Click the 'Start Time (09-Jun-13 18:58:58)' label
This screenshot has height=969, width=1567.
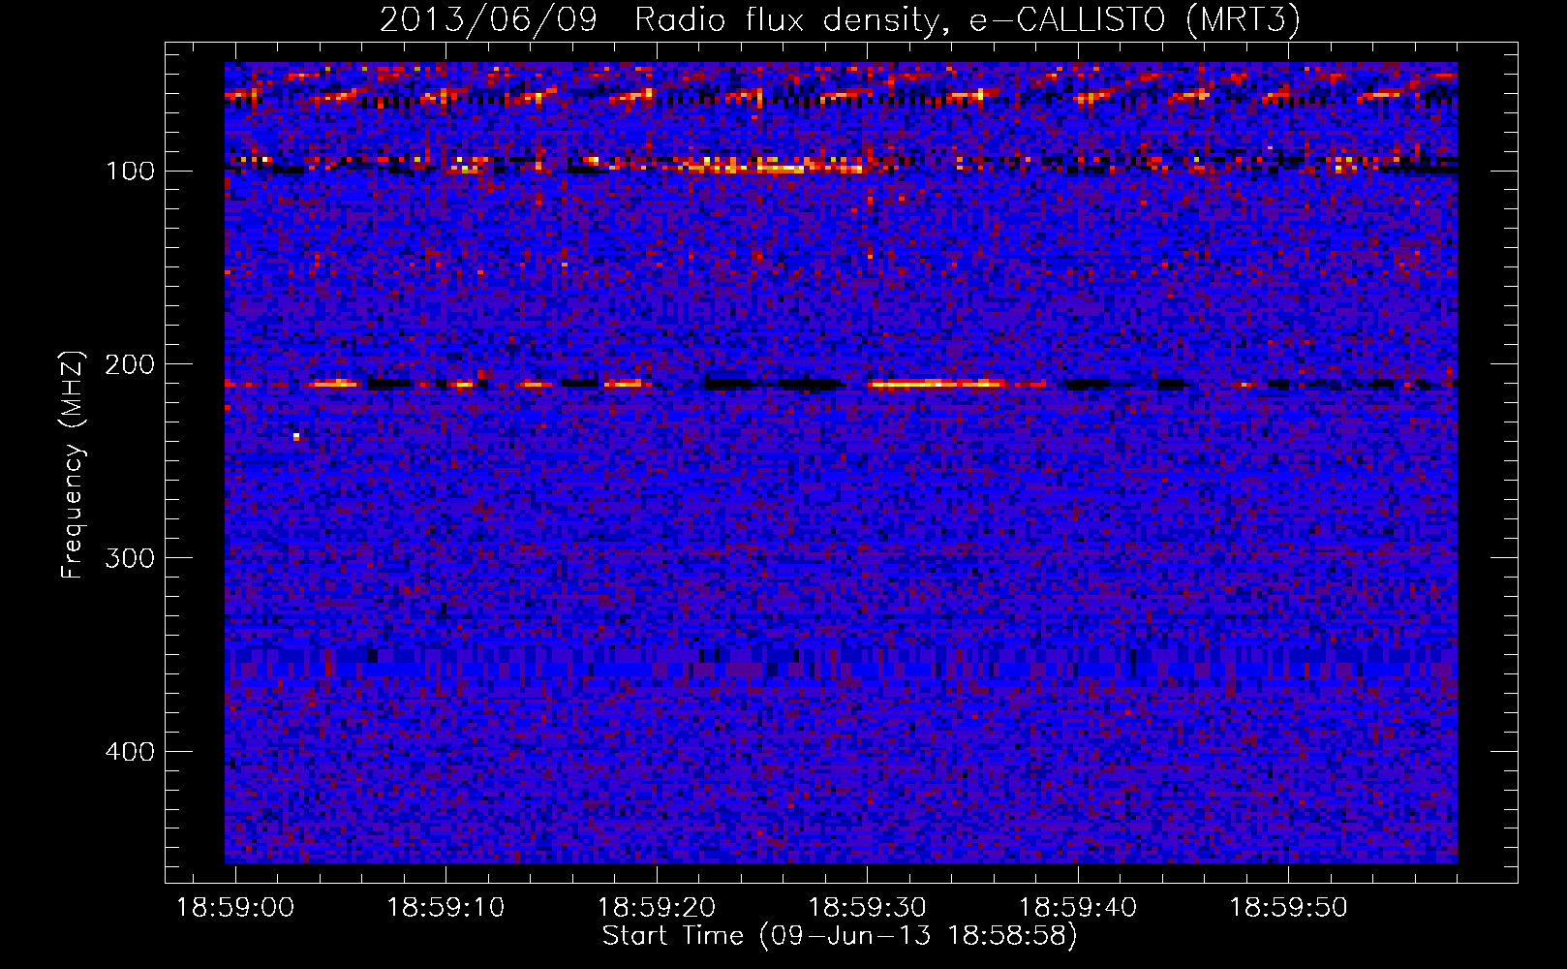(x=840, y=936)
